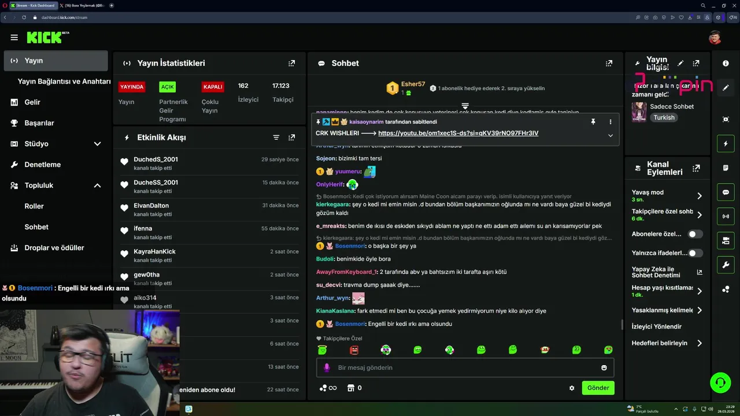Screen dimensions: 740x416
Task: Open the pinned youtu.be link
Action: pyautogui.click(x=458, y=133)
